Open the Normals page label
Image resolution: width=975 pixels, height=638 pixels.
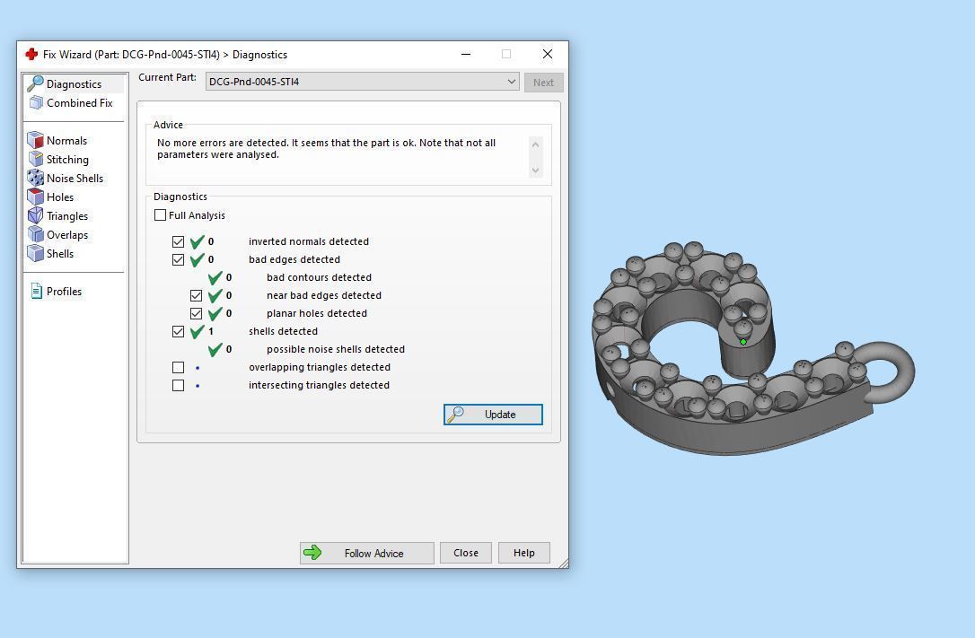[x=66, y=140]
